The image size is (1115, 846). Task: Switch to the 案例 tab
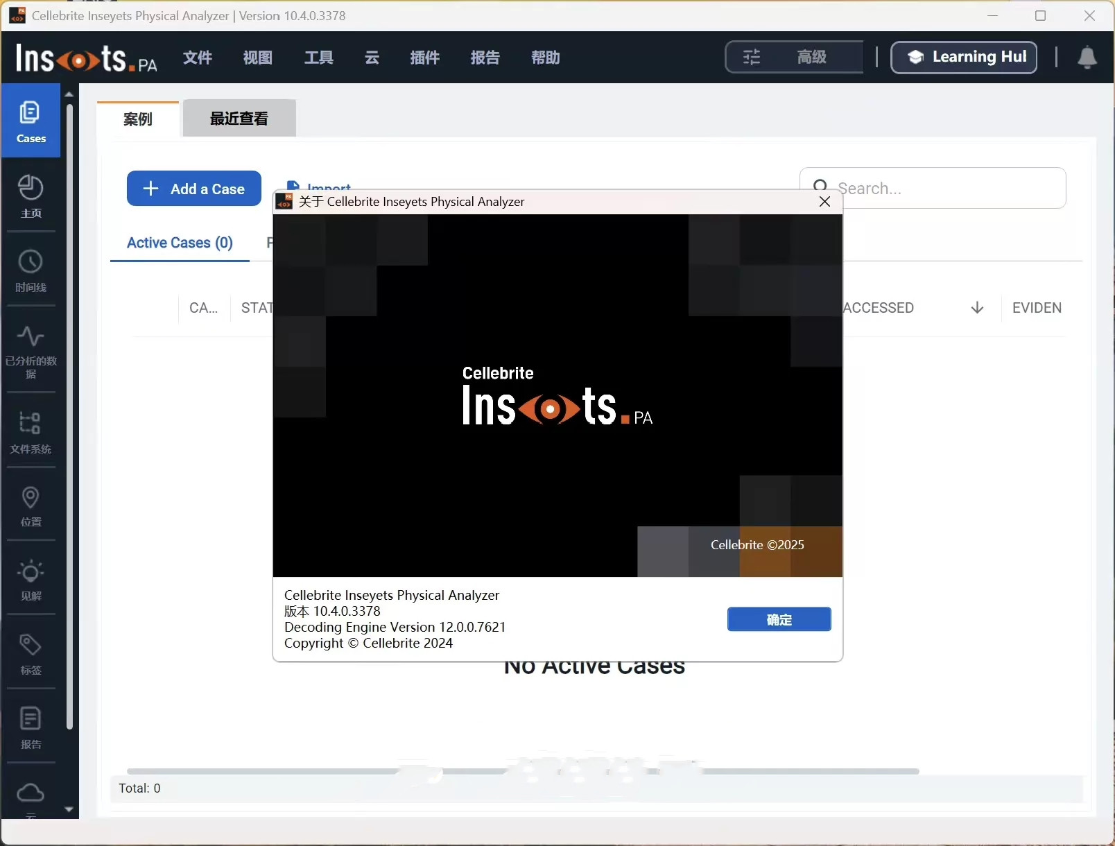point(138,119)
